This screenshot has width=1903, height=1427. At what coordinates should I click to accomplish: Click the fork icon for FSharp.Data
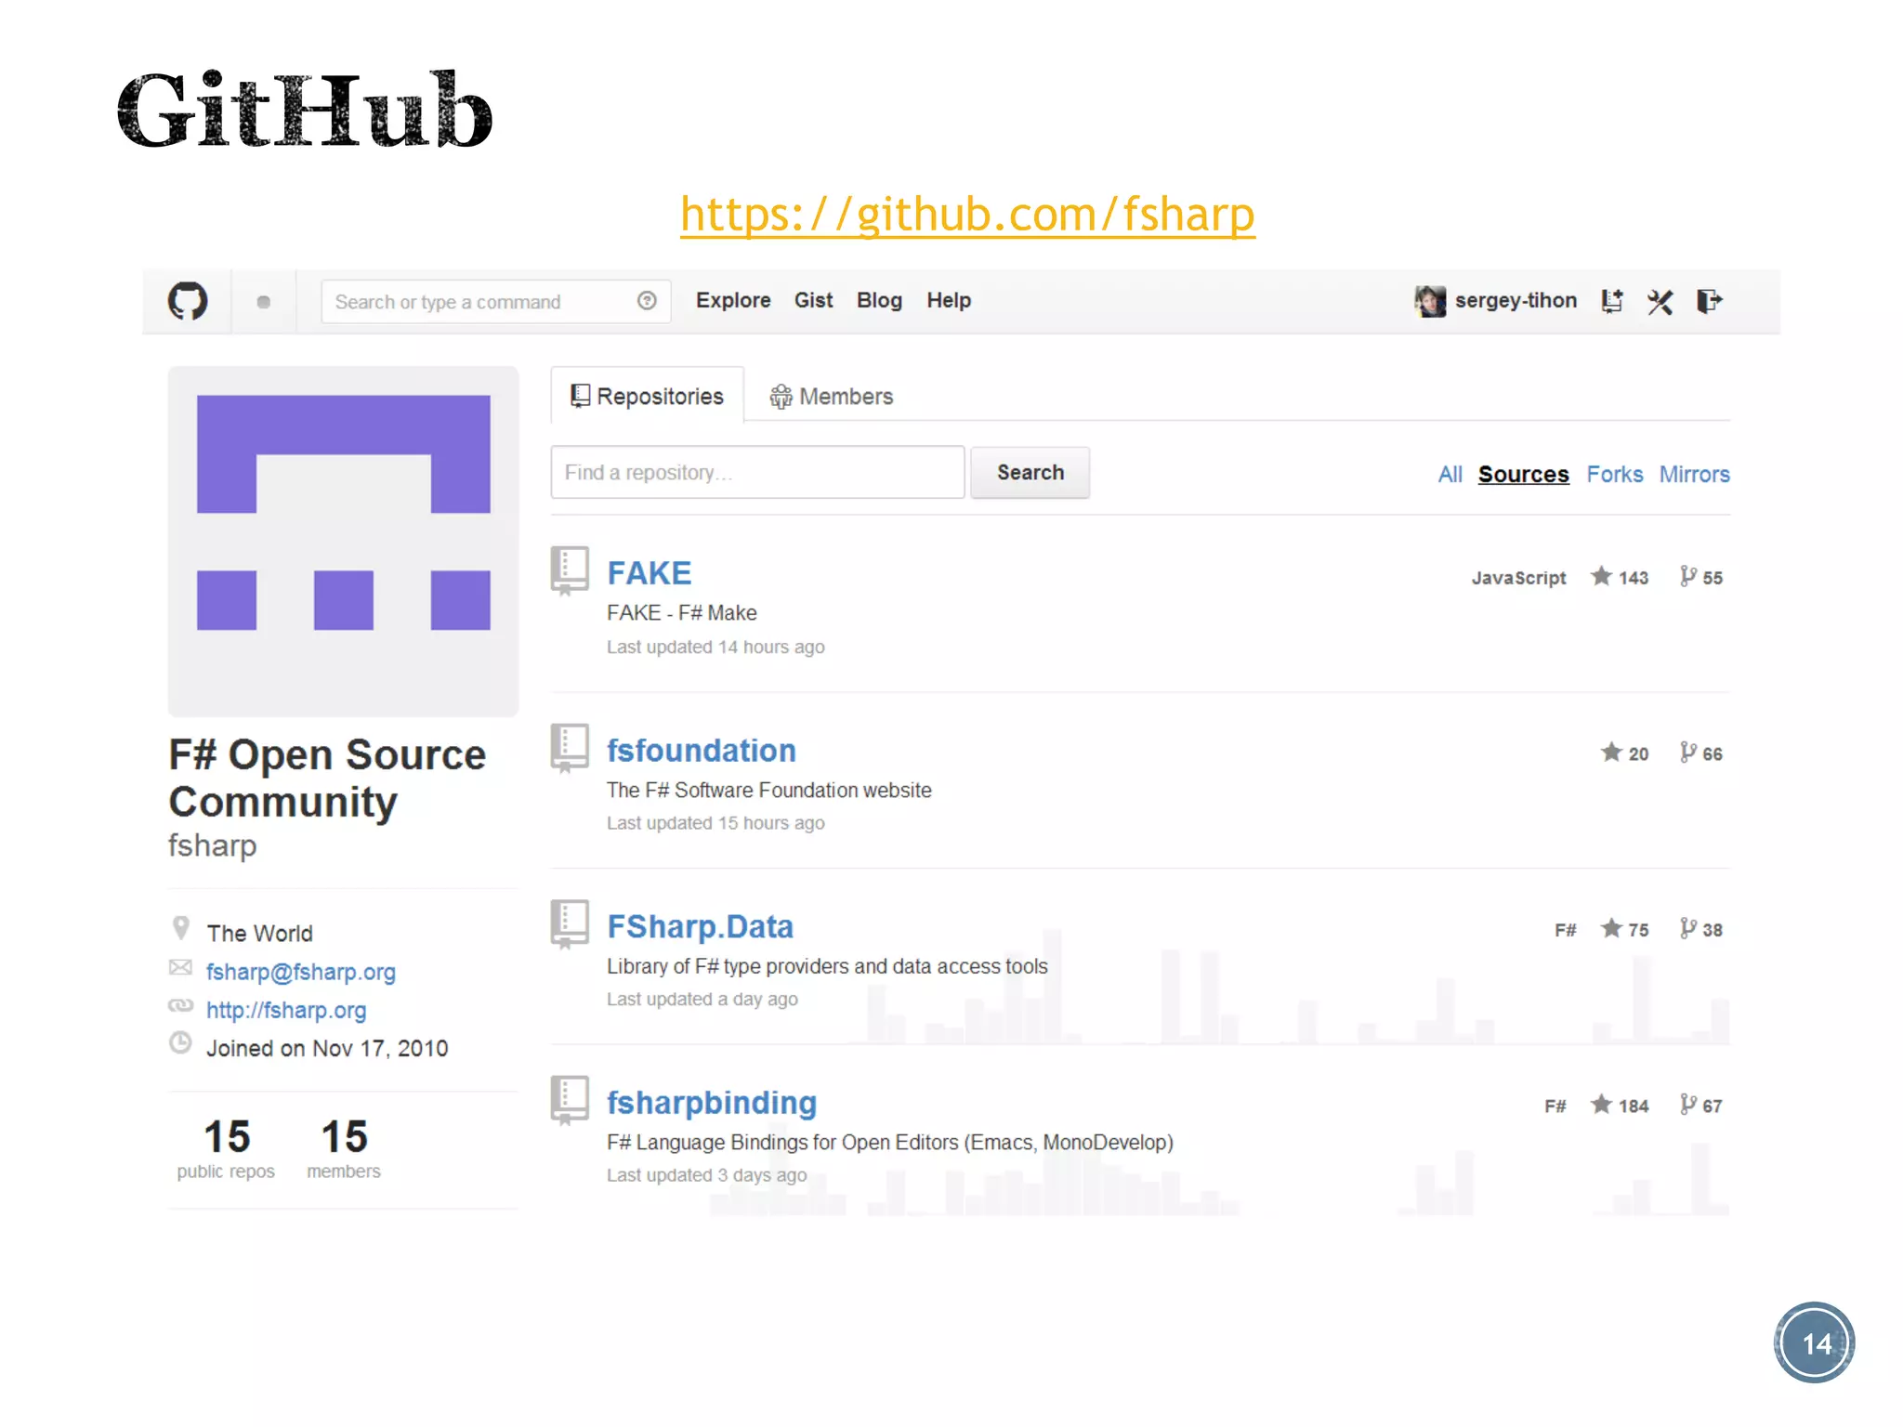1688,928
